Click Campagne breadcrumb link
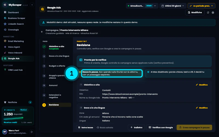The image size is (219, 137). 52,30
